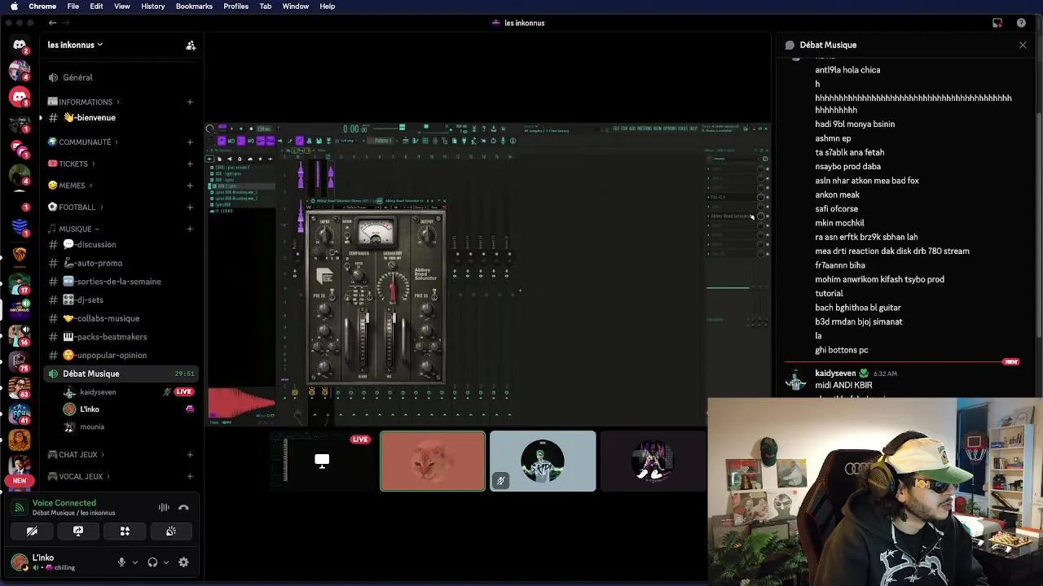Click the back arrow in Discord title bar
1043x586 pixels.
click(52, 23)
